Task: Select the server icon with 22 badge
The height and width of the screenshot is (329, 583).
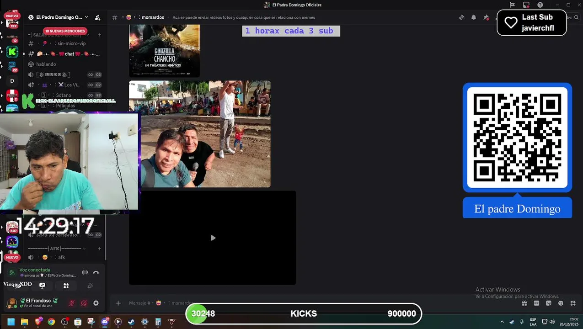Action: click(x=12, y=66)
